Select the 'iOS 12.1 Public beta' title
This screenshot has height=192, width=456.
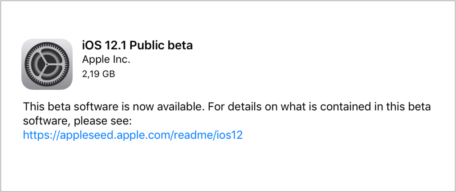pos(137,45)
